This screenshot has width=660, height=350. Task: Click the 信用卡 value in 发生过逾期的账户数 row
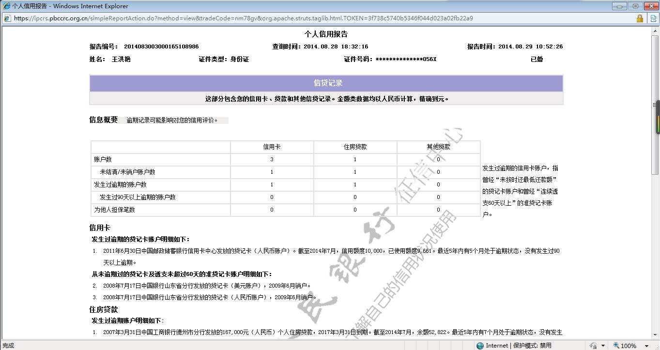click(x=272, y=185)
